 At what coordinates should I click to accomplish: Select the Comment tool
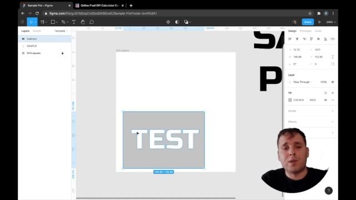[x=91, y=22]
